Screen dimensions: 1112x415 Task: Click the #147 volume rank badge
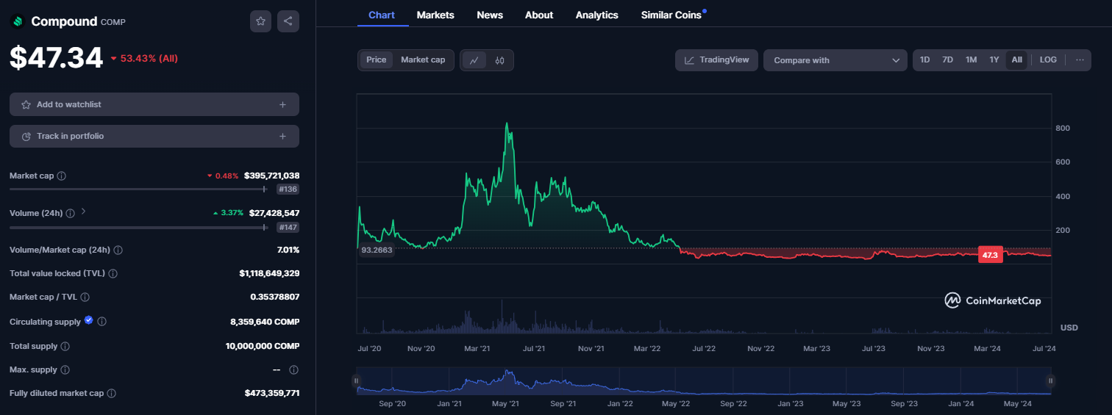point(288,228)
